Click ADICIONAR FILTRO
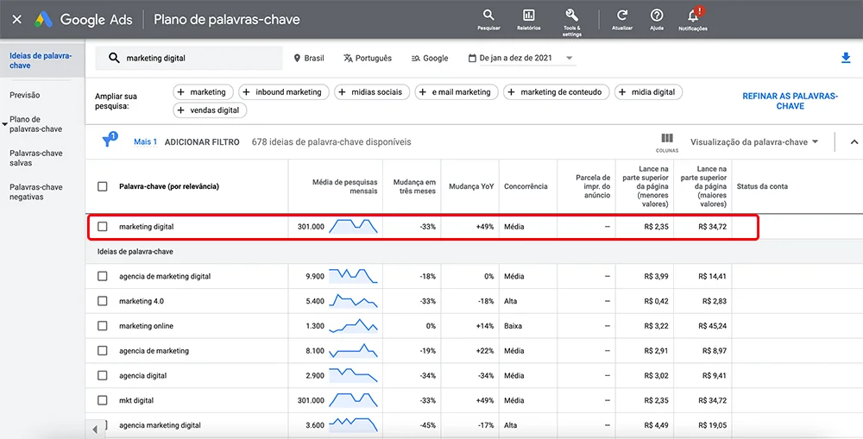 click(202, 142)
